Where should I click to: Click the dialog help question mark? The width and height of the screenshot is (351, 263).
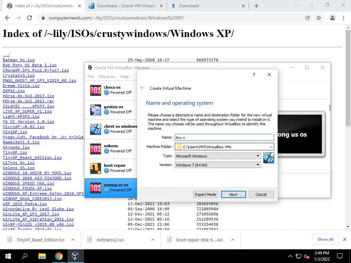point(254,75)
